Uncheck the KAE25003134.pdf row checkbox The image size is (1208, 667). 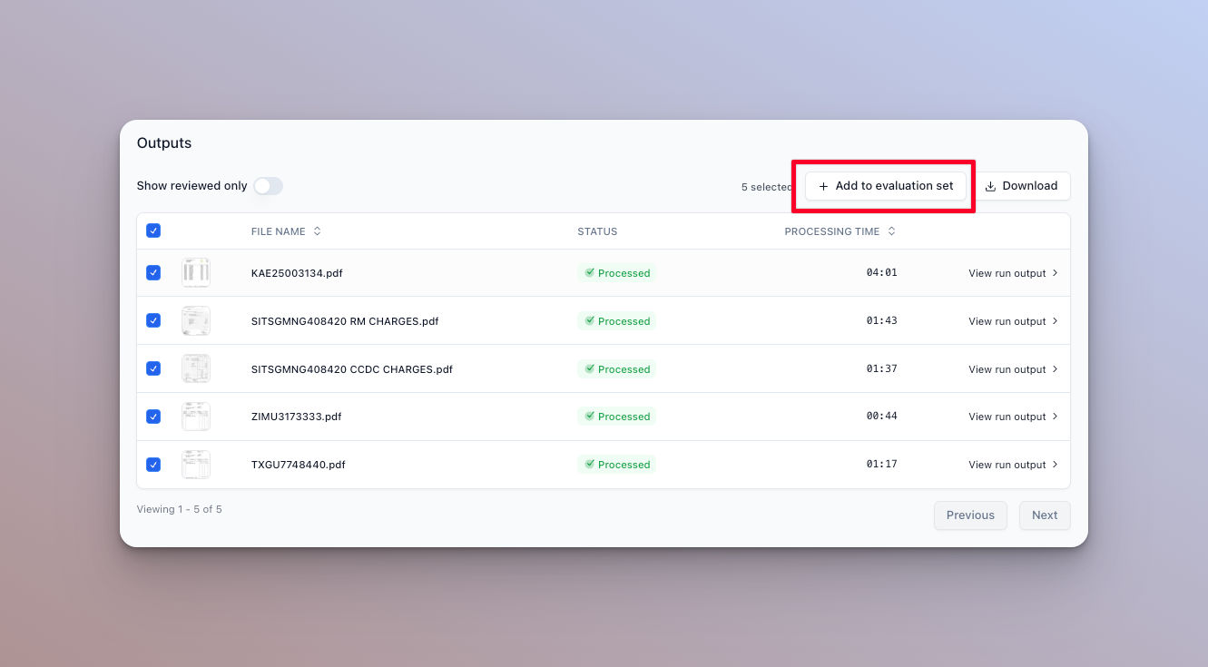click(x=153, y=272)
